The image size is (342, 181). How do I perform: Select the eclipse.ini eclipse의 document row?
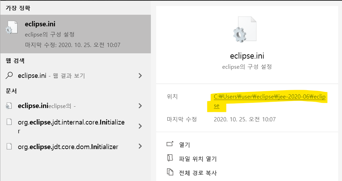(76, 106)
